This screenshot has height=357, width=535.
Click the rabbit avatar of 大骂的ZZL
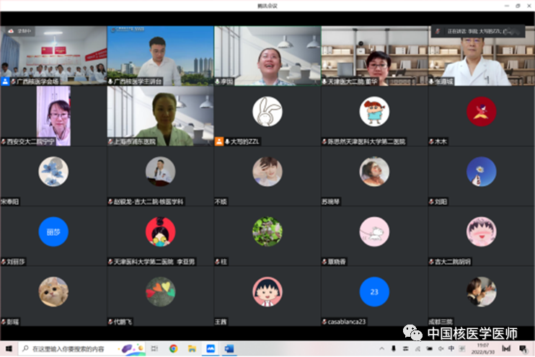267,111
